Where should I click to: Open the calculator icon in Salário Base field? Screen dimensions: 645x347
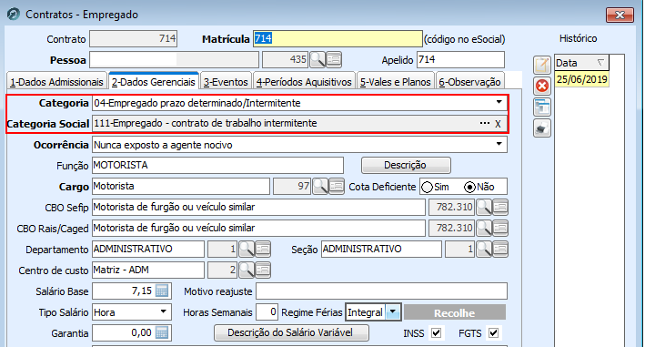162,291
